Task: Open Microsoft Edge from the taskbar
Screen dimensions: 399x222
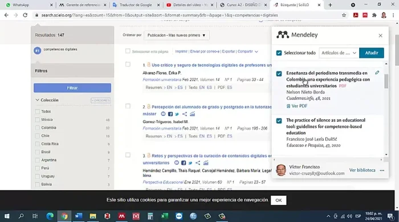Action: 50,216
